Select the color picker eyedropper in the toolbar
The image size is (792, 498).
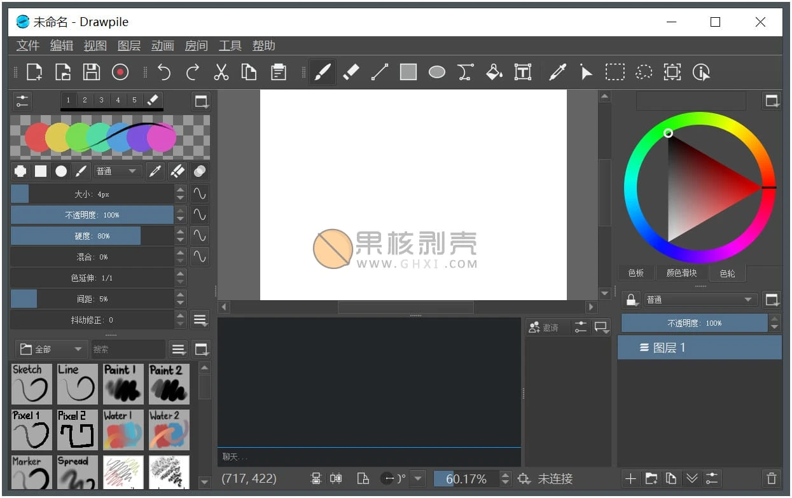coord(557,72)
